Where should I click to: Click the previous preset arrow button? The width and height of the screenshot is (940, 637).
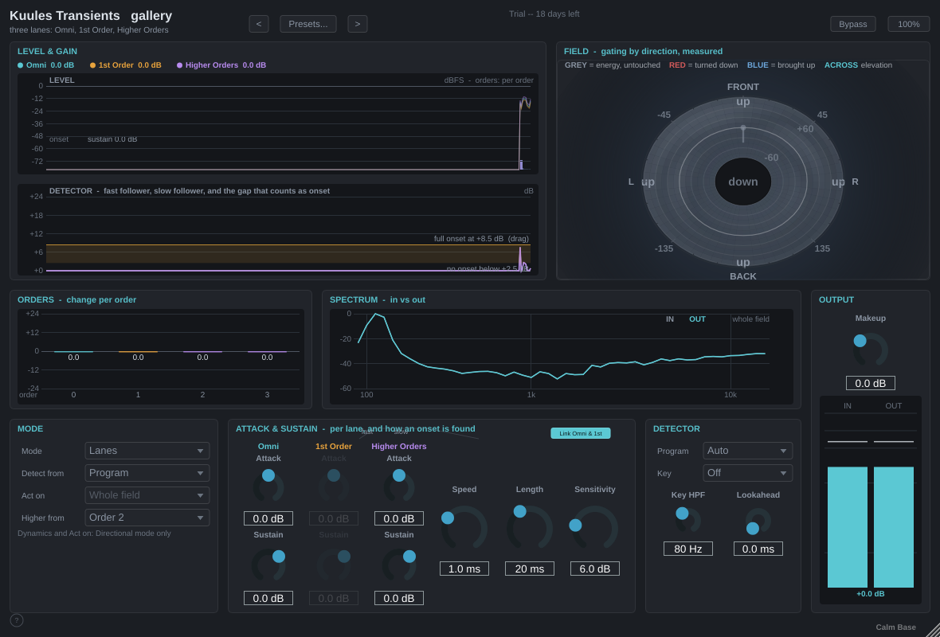click(258, 24)
